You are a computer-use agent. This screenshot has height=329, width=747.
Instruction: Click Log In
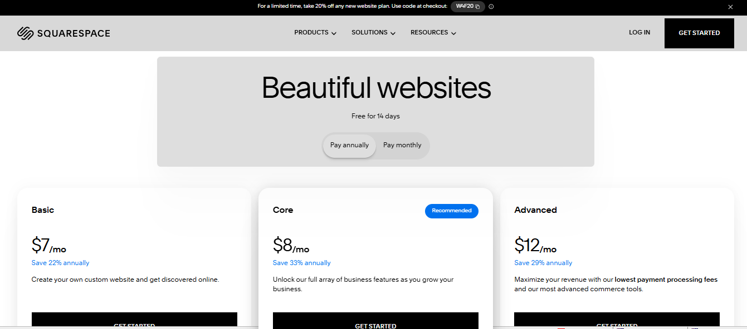(639, 32)
